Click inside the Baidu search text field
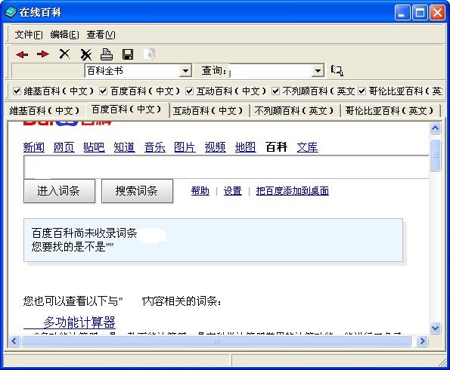This screenshot has width=450, height=370. (226, 168)
